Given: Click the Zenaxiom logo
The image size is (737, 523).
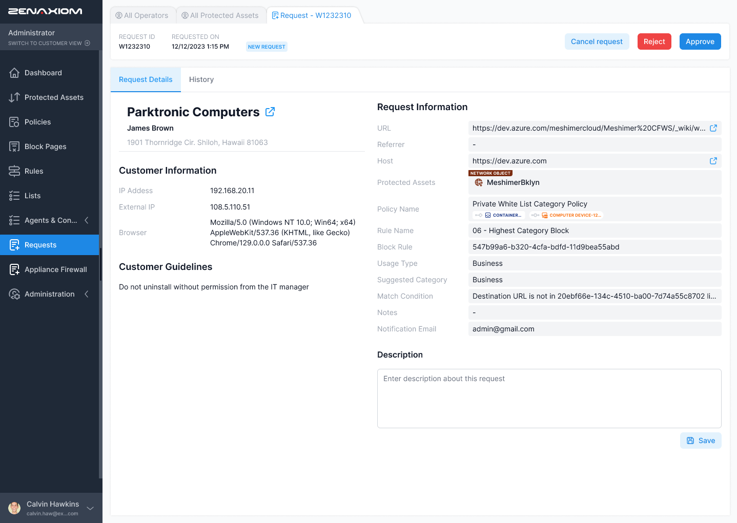Looking at the screenshot, I should click(45, 11).
